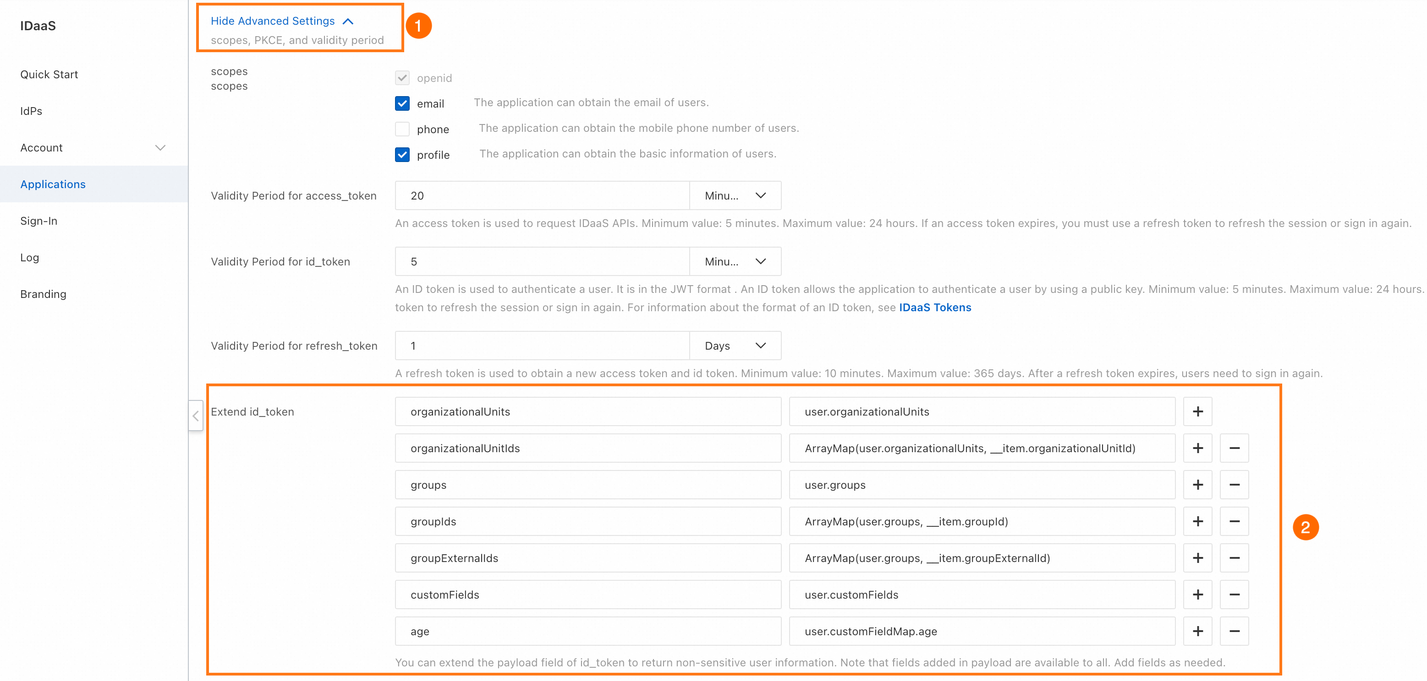Enable the phone scope checkbox

[402, 129]
